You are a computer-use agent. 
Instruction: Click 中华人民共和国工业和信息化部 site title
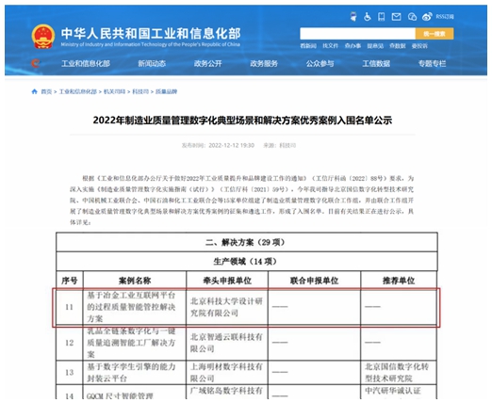click(151, 33)
